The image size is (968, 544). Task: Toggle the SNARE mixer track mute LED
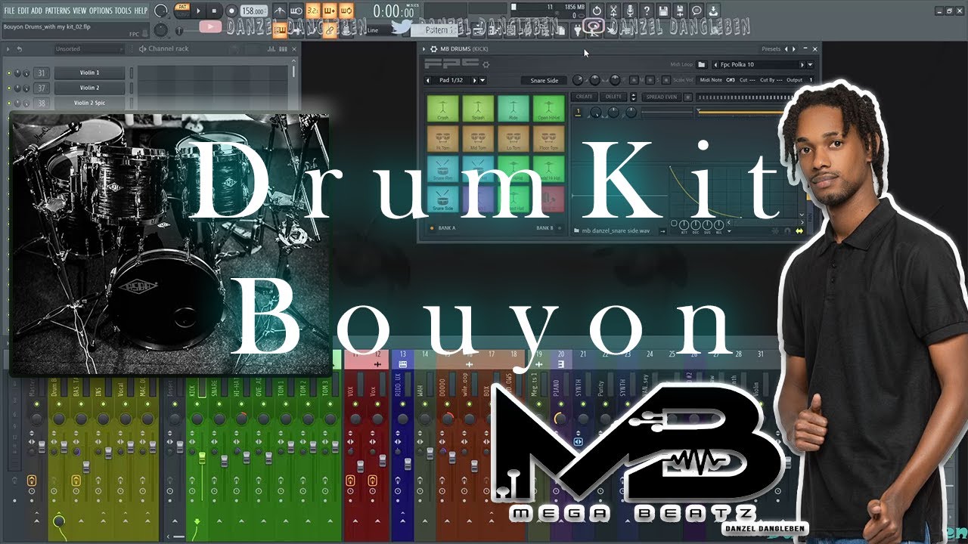219,404
